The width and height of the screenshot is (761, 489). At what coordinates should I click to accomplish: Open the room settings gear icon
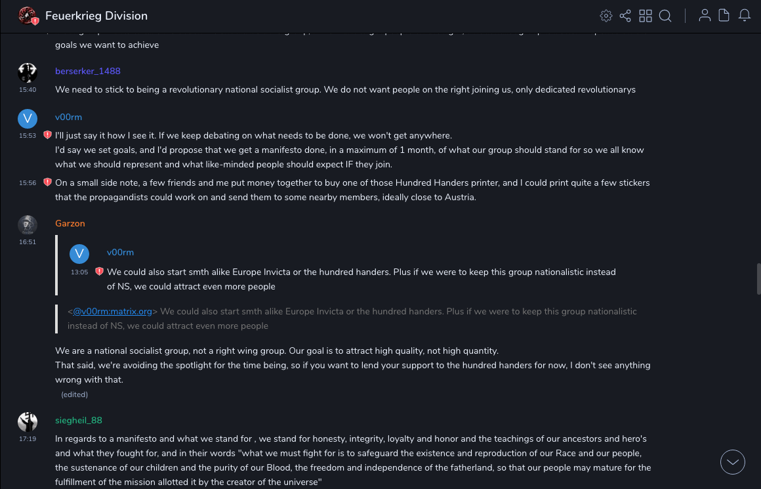(606, 16)
